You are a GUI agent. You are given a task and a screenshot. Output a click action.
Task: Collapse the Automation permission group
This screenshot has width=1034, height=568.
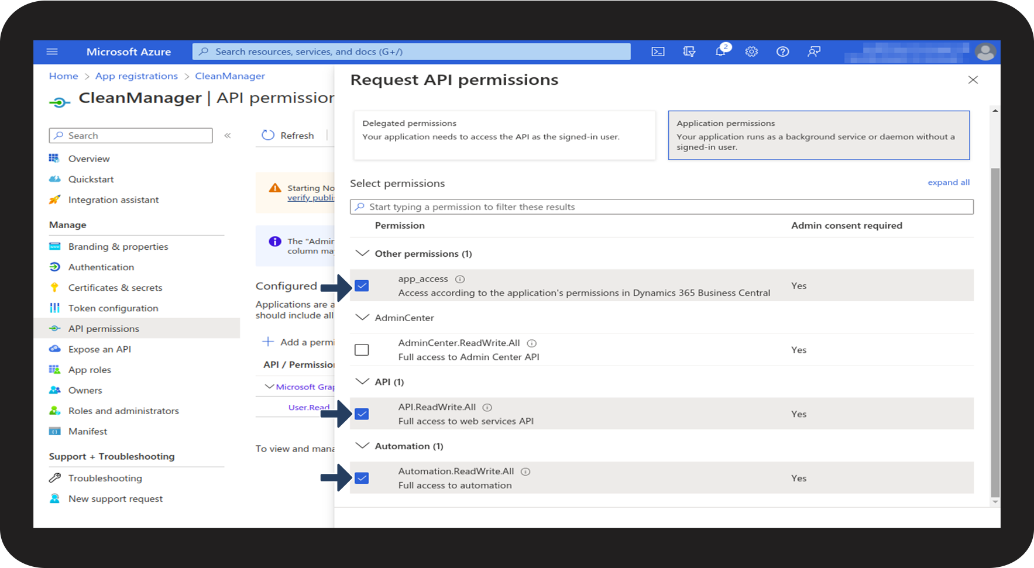pos(363,446)
